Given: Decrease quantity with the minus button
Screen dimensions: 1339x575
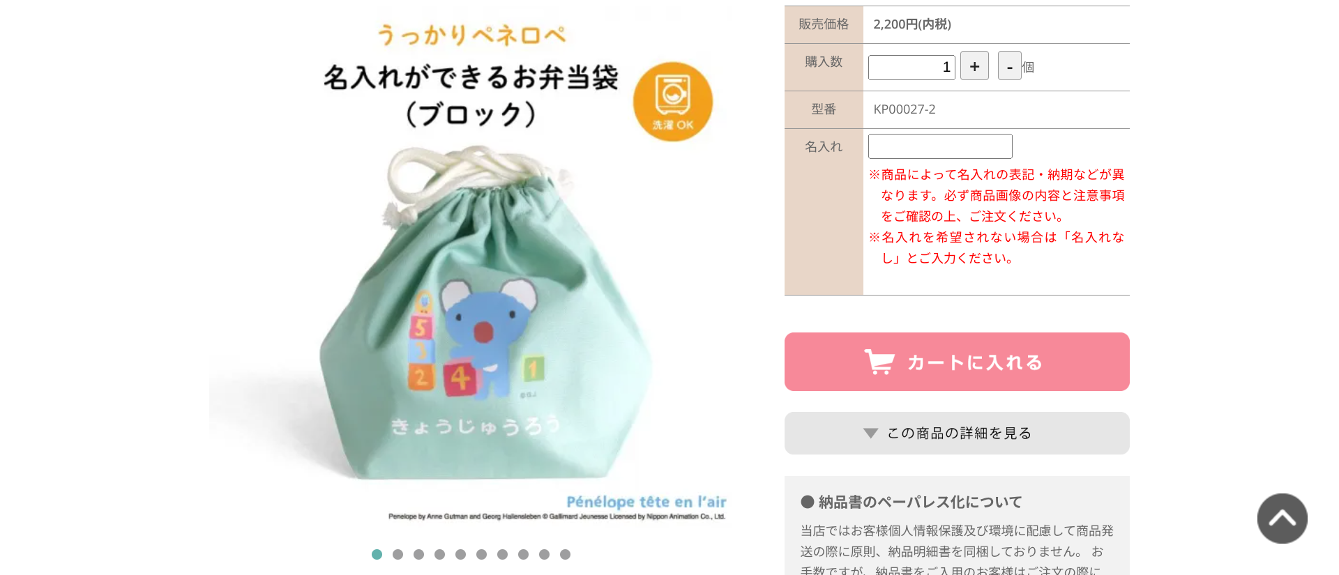Looking at the screenshot, I should click(1009, 66).
